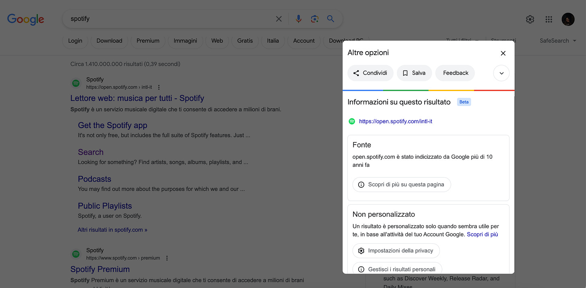Viewport: 586px width, 288px height.
Task: Click the Fonte heading text
Action: [362, 145]
